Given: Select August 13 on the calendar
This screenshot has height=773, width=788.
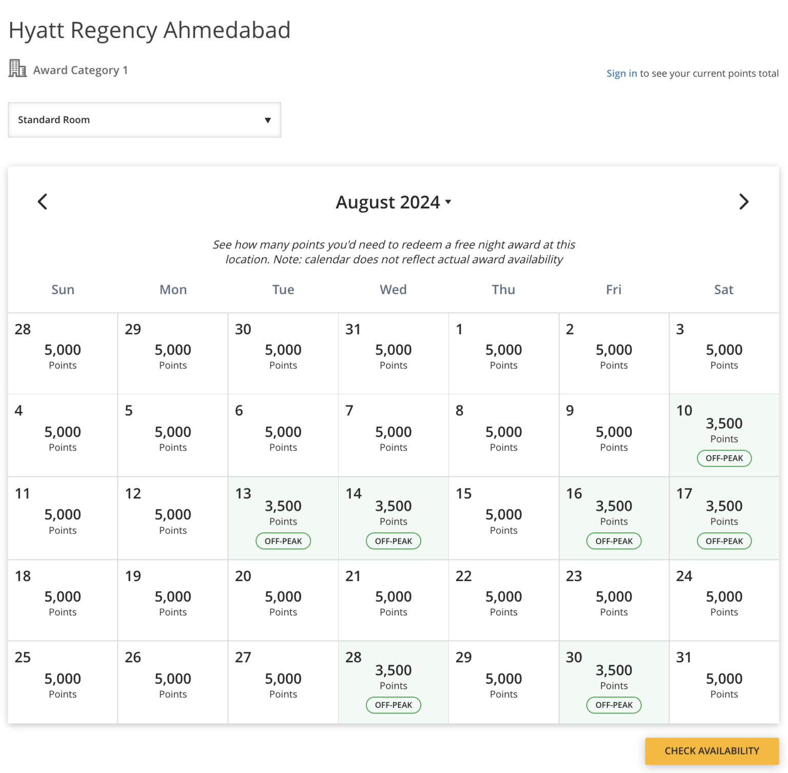Looking at the screenshot, I should point(283,517).
